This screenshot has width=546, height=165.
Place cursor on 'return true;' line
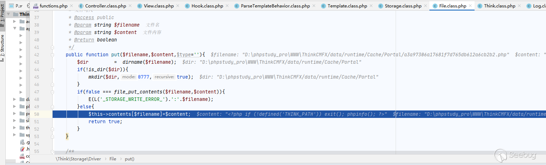point(105,121)
